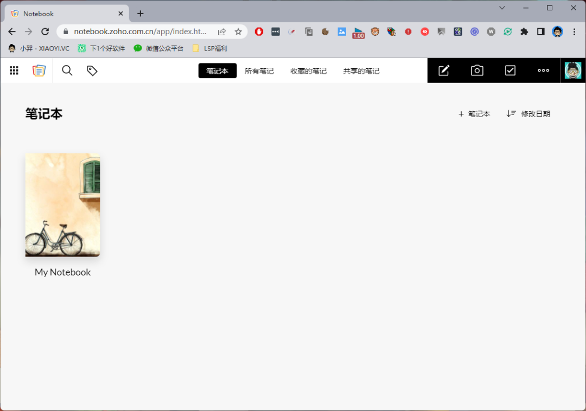Open the 微信公众平台 bookmark
This screenshot has height=411, width=586.
coord(162,48)
